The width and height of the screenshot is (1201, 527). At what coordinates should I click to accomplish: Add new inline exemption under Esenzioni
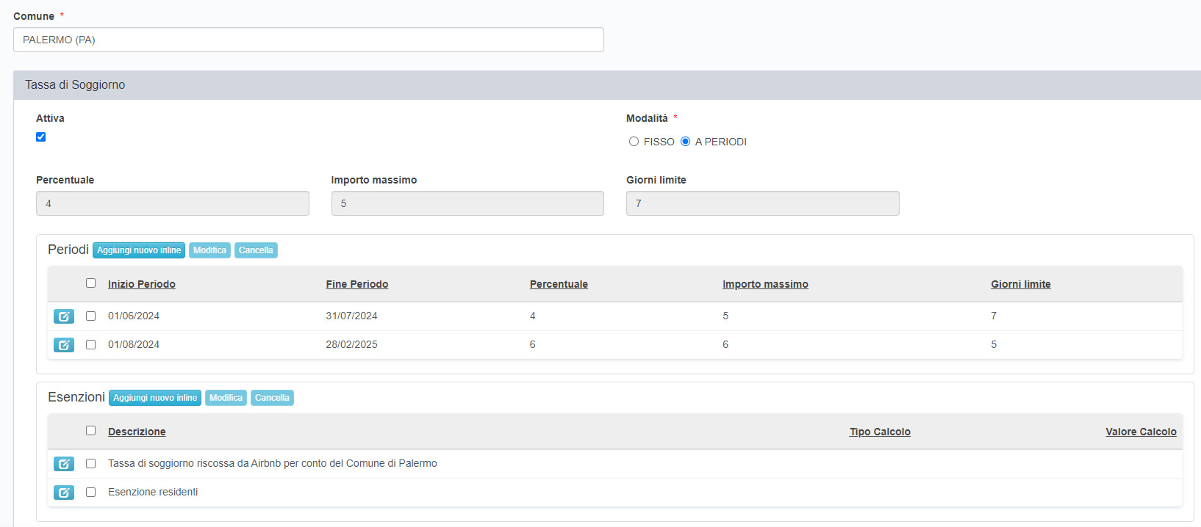(x=155, y=398)
